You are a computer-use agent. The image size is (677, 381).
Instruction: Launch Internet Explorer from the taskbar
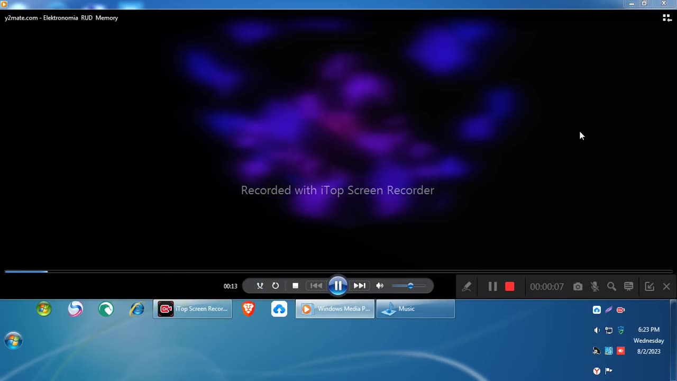tap(137, 309)
